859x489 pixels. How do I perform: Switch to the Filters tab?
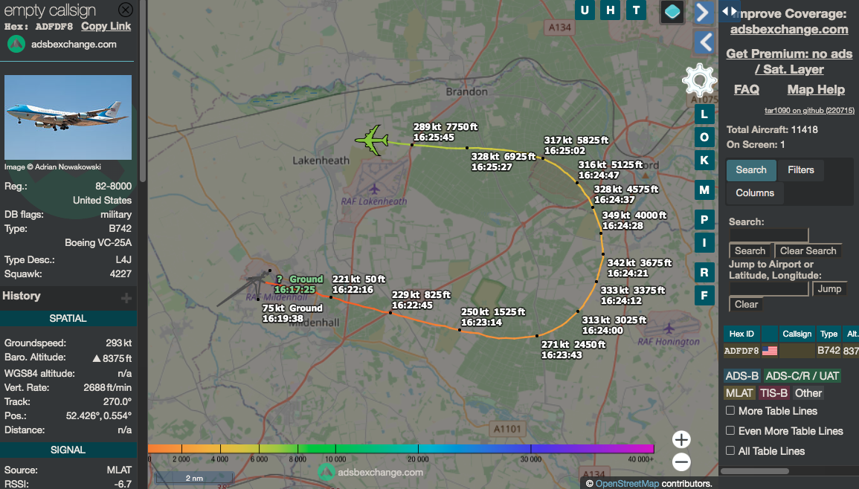point(800,169)
